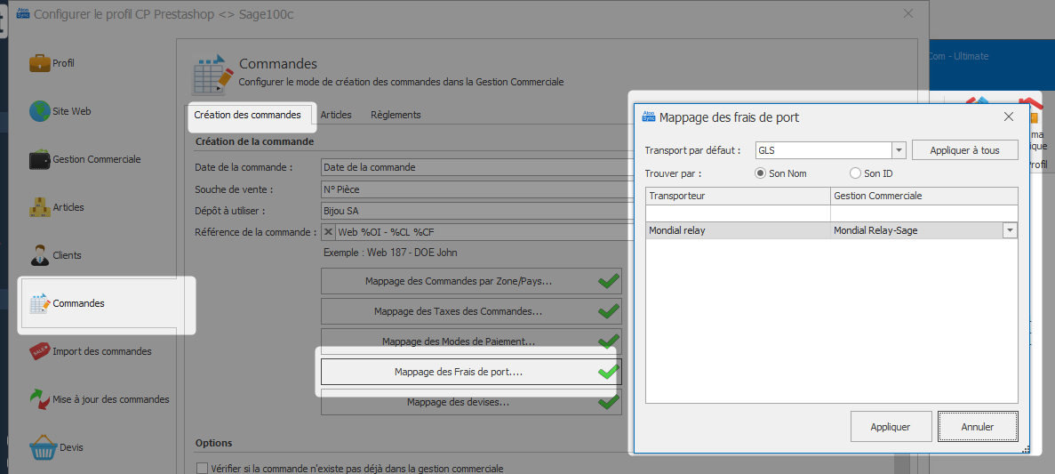The image size is (1055, 474).
Task: Click the Appliquer à tous button
Action: click(x=964, y=150)
